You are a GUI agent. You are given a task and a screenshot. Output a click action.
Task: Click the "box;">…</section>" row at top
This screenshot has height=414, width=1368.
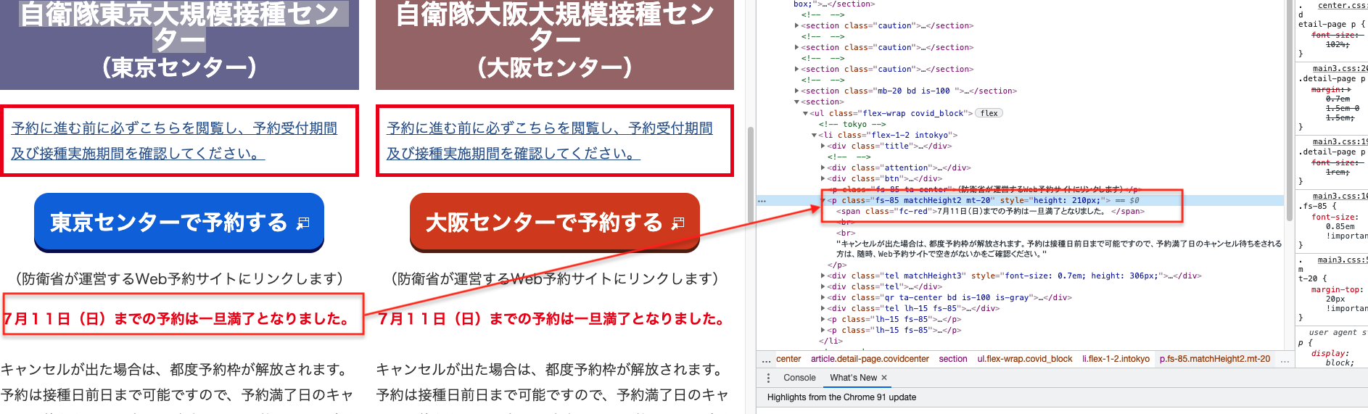point(834,4)
